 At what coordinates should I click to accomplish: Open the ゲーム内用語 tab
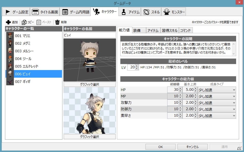(x=76, y=12)
